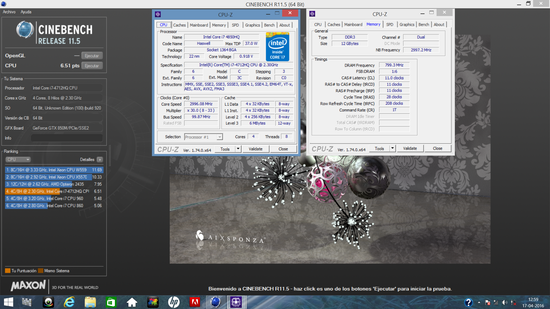Open the Ayuda menu
The image size is (550, 309).
click(26, 12)
